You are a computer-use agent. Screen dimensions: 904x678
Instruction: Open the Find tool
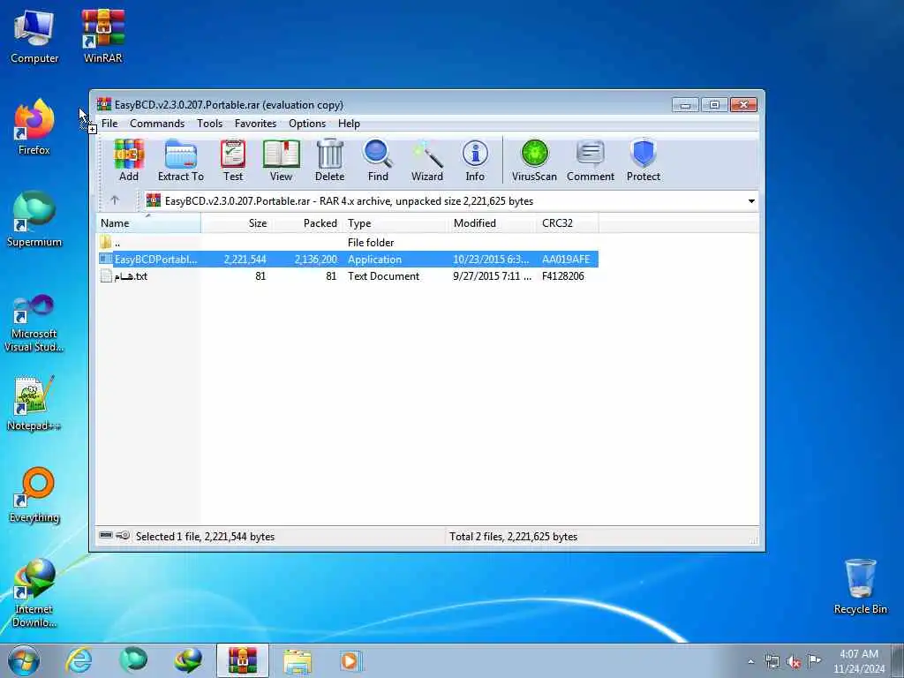click(x=378, y=161)
